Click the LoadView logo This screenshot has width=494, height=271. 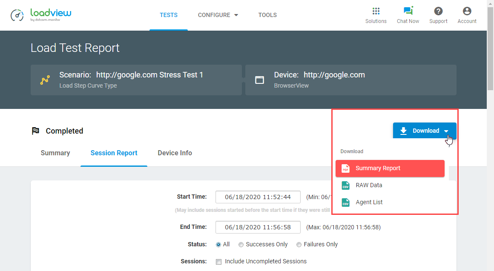(41, 15)
